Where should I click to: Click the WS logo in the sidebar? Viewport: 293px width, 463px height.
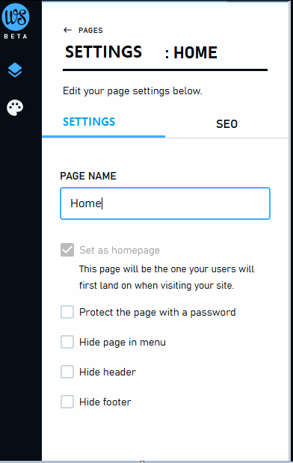coord(16,17)
